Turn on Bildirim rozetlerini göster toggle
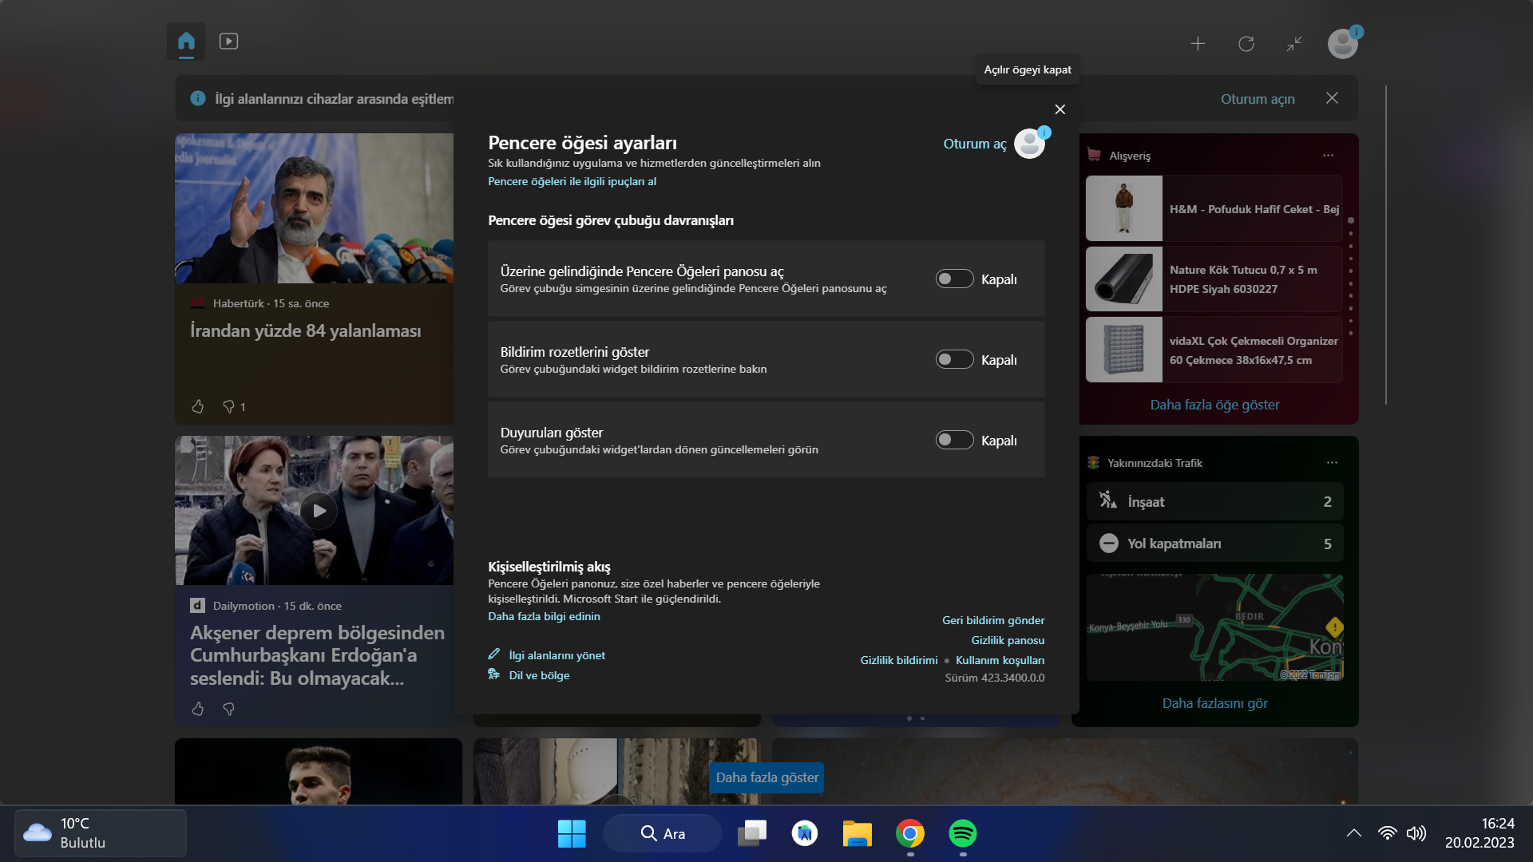Screen dimensions: 1533x862 (x=954, y=360)
